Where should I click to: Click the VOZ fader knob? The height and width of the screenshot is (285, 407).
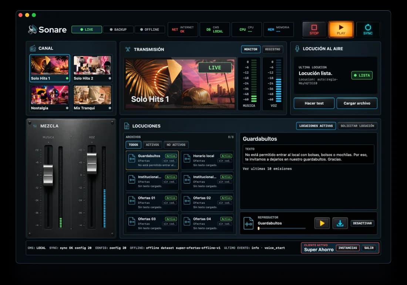click(x=92, y=163)
